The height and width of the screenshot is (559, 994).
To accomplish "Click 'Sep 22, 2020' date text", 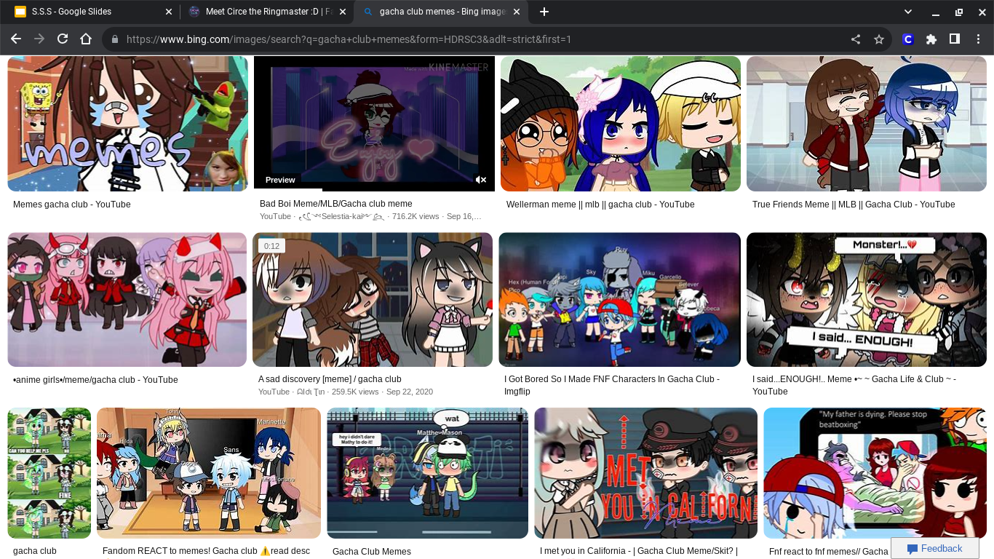I will coord(410,392).
